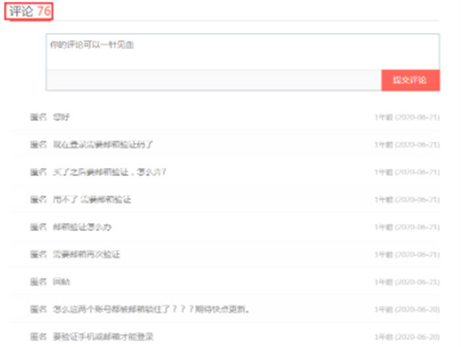This screenshot has height=347, width=461.
Task: Click the comment text 回帖
Action: point(61,282)
